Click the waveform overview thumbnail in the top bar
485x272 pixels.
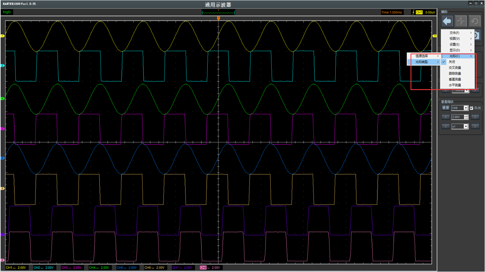[x=218, y=12]
